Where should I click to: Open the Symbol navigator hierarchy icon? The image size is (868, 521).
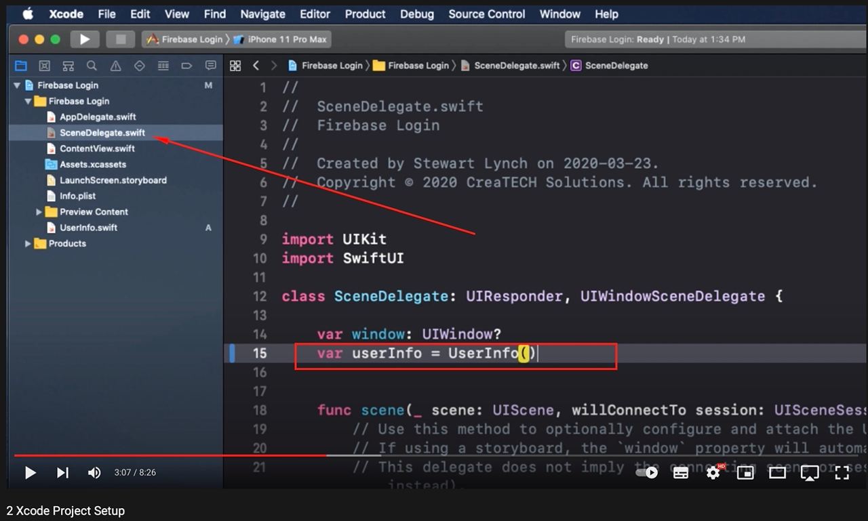click(68, 66)
